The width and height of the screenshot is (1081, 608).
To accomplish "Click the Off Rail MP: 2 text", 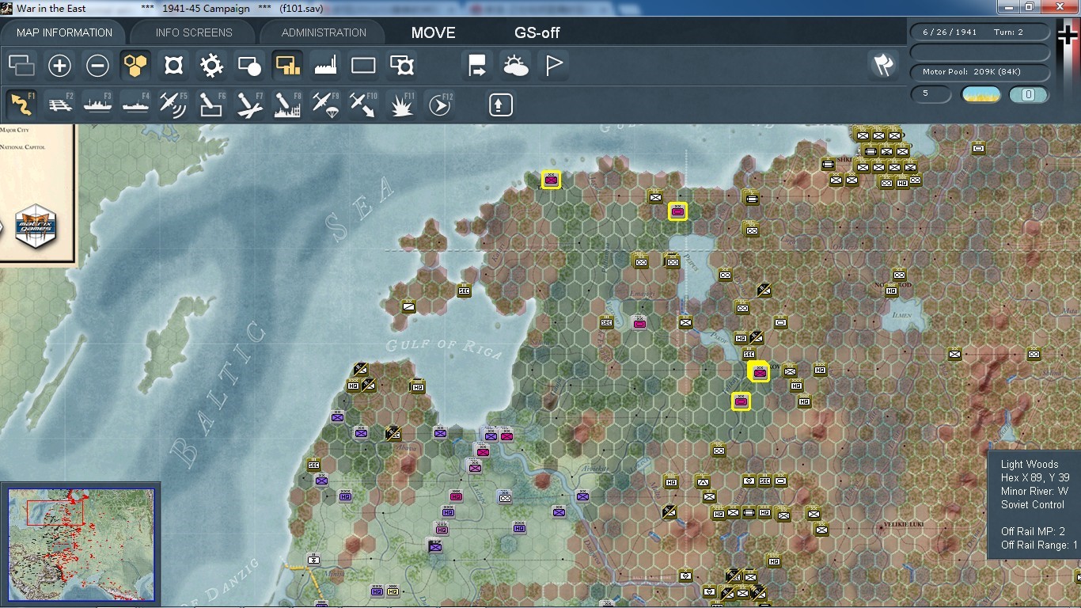I will 1033,532.
